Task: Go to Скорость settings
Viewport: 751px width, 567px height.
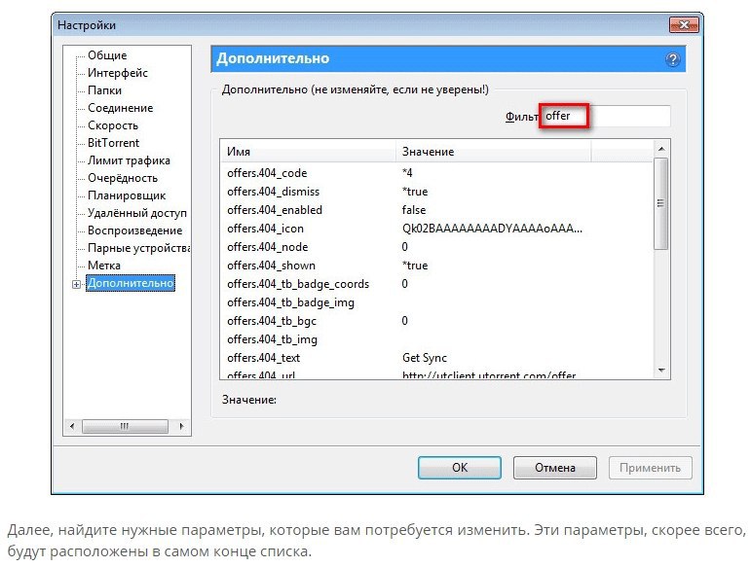Action: [x=113, y=125]
